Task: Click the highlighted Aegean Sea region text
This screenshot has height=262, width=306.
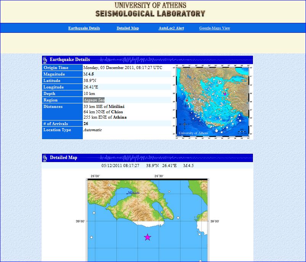Action: 94,100
